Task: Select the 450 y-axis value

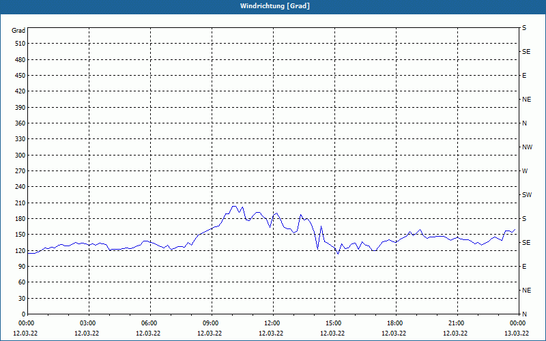Action: (20, 76)
